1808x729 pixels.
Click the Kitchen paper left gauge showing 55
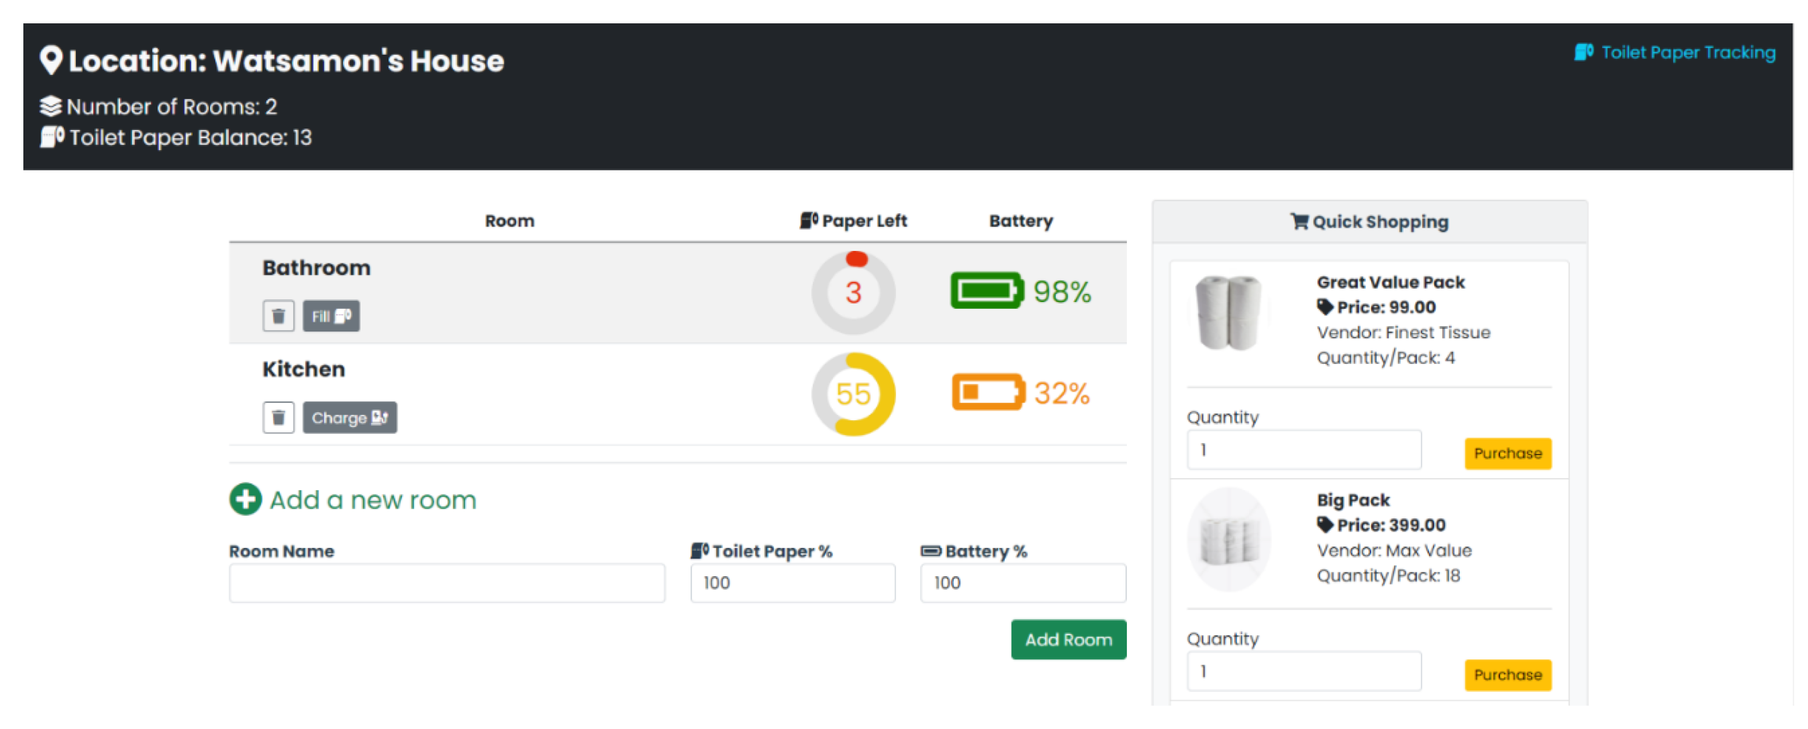point(853,394)
